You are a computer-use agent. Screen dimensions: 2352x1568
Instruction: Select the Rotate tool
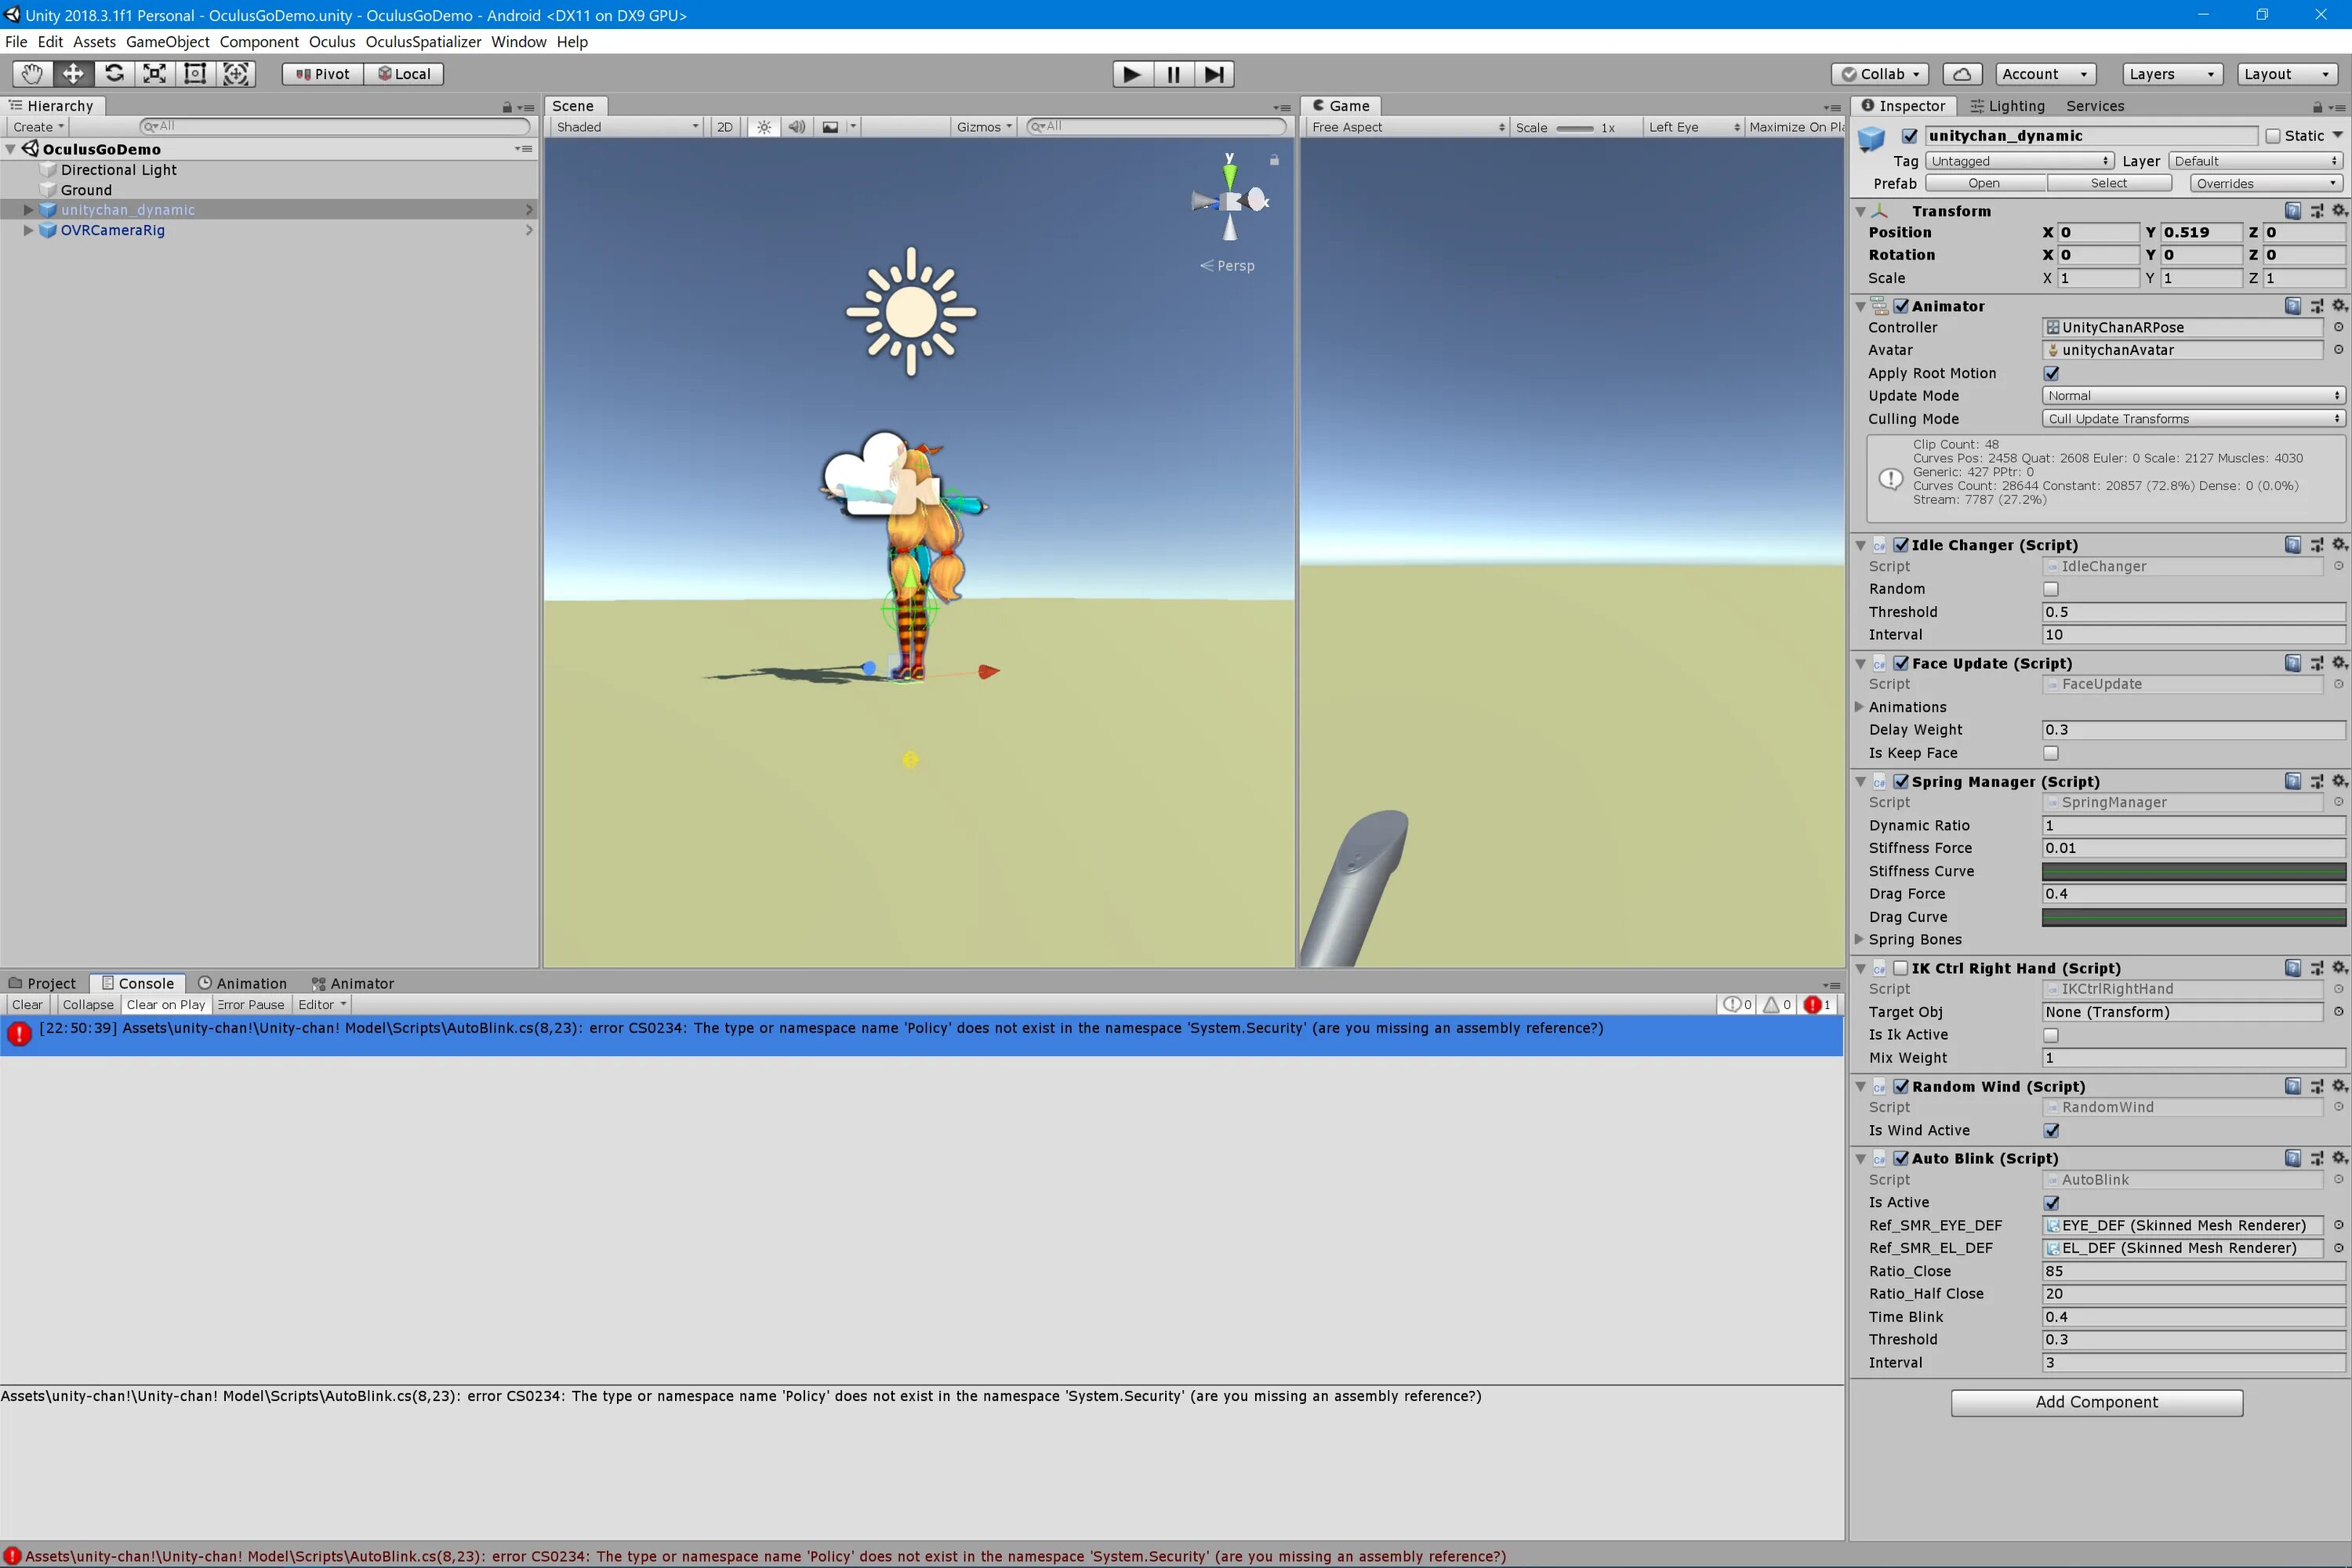[x=114, y=74]
